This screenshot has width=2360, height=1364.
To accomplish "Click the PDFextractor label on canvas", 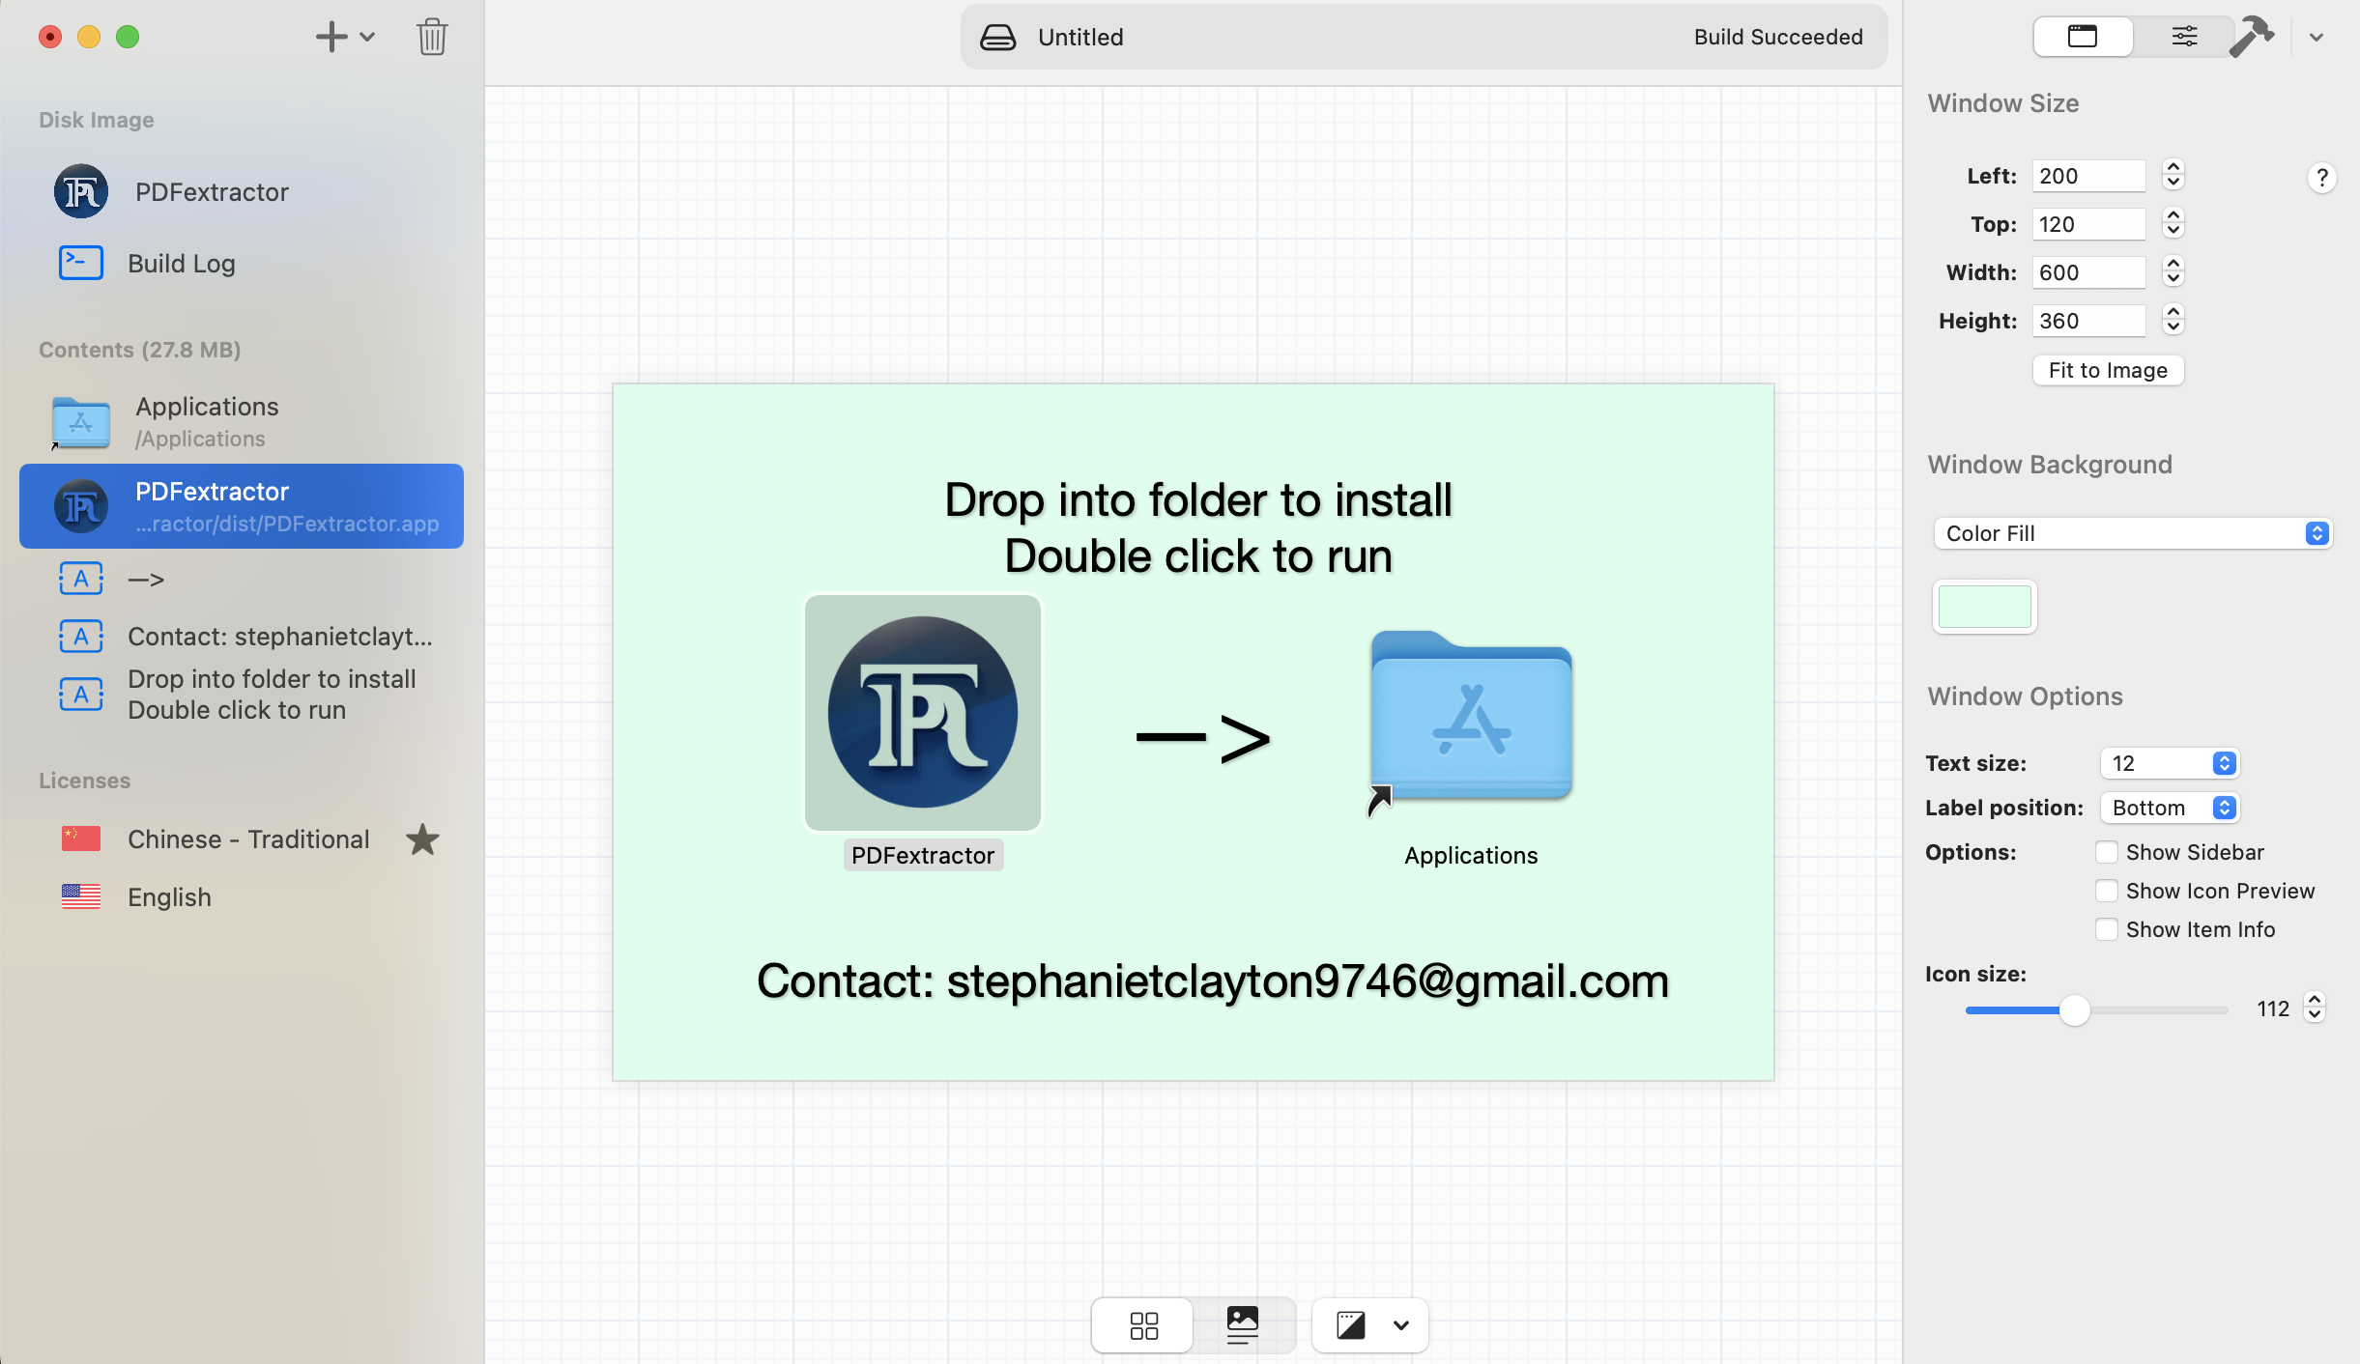I will click(x=923, y=855).
